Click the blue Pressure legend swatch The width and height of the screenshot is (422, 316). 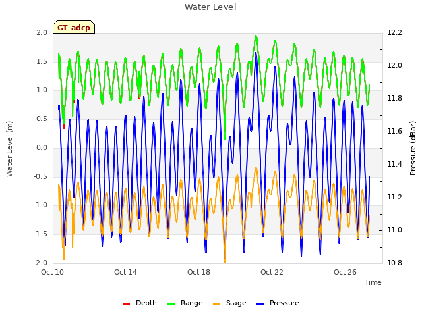click(260, 304)
